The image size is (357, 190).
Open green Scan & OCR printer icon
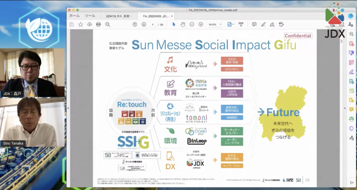pos(351,119)
